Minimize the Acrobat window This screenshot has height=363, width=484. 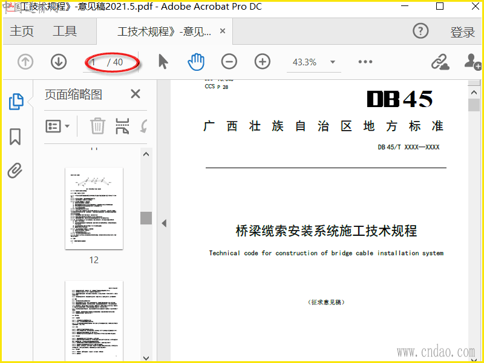(x=405, y=6)
